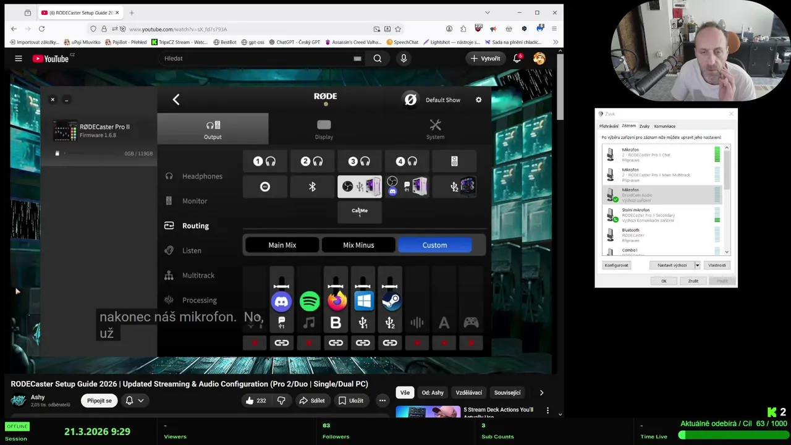791x445 pixels.
Task: Click the YouTube logo
Action: pos(51,59)
